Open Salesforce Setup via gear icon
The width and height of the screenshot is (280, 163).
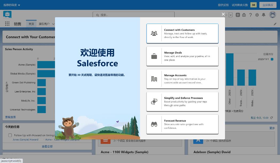257,15
